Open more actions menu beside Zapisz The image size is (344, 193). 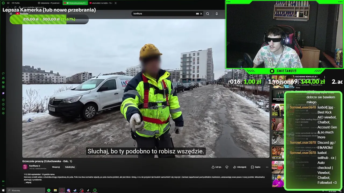(267, 167)
